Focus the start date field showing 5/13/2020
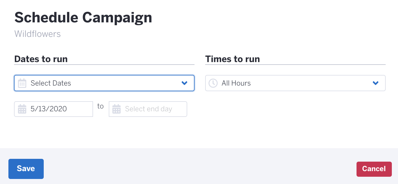398x184 pixels. click(x=54, y=109)
